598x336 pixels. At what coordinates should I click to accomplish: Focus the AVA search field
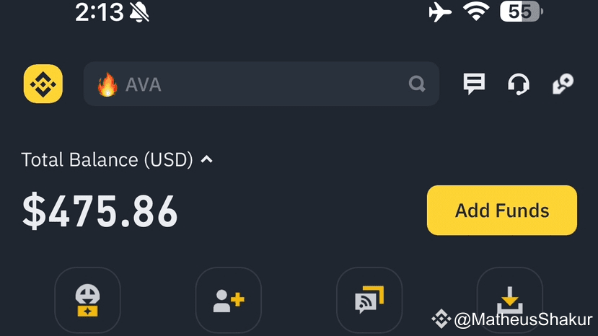pyautogui.click(x=261, y=84)
